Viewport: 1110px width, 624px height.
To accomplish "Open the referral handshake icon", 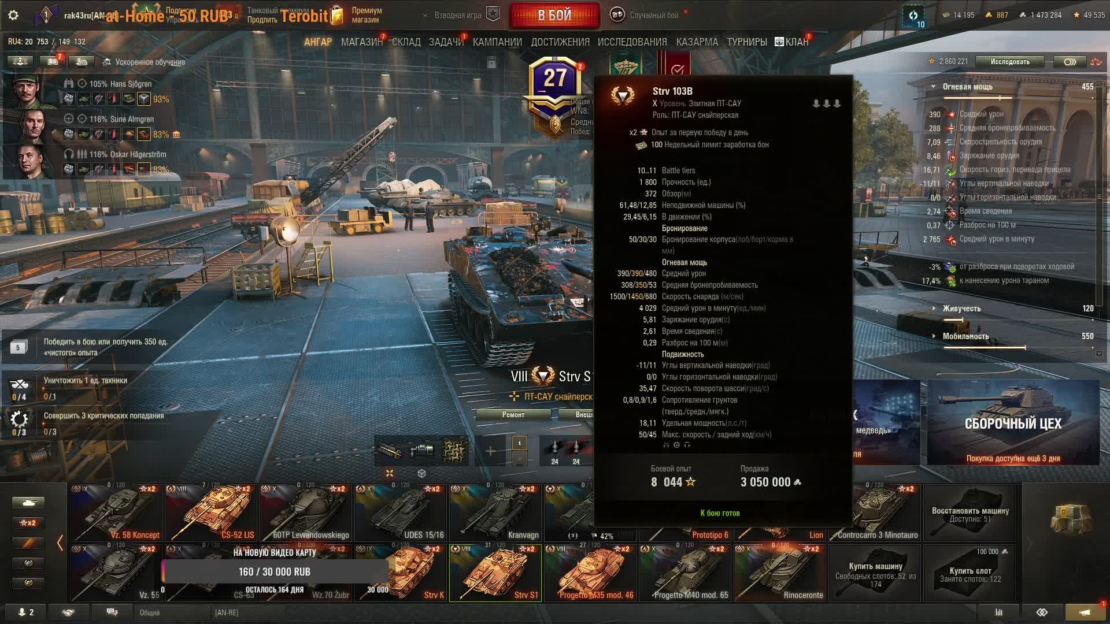I will 68,612.
